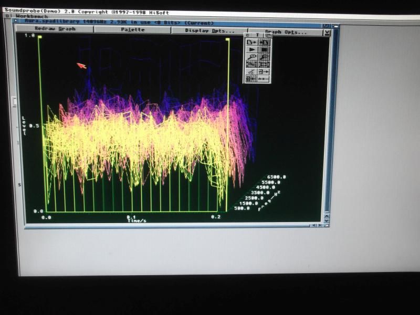Click the range selection icon under Zoom out
The width and height of the screenshot is (420, 315).
(264, 64)
